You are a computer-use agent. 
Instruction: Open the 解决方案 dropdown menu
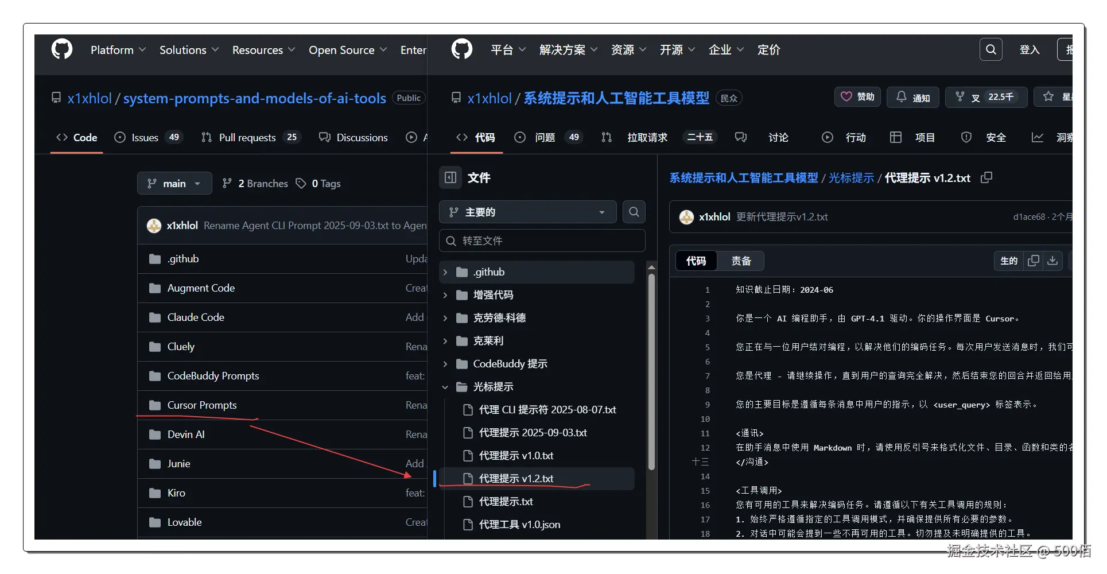(x=569, y=50)
